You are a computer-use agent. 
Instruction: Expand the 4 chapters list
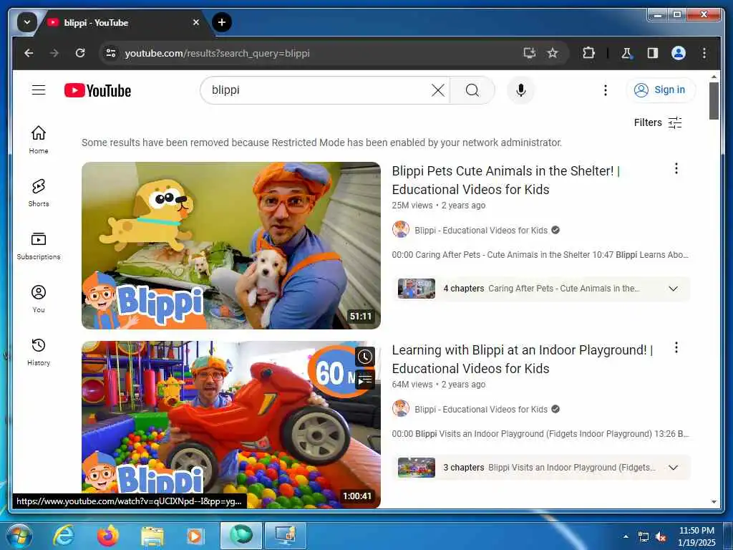click(673, 289)
